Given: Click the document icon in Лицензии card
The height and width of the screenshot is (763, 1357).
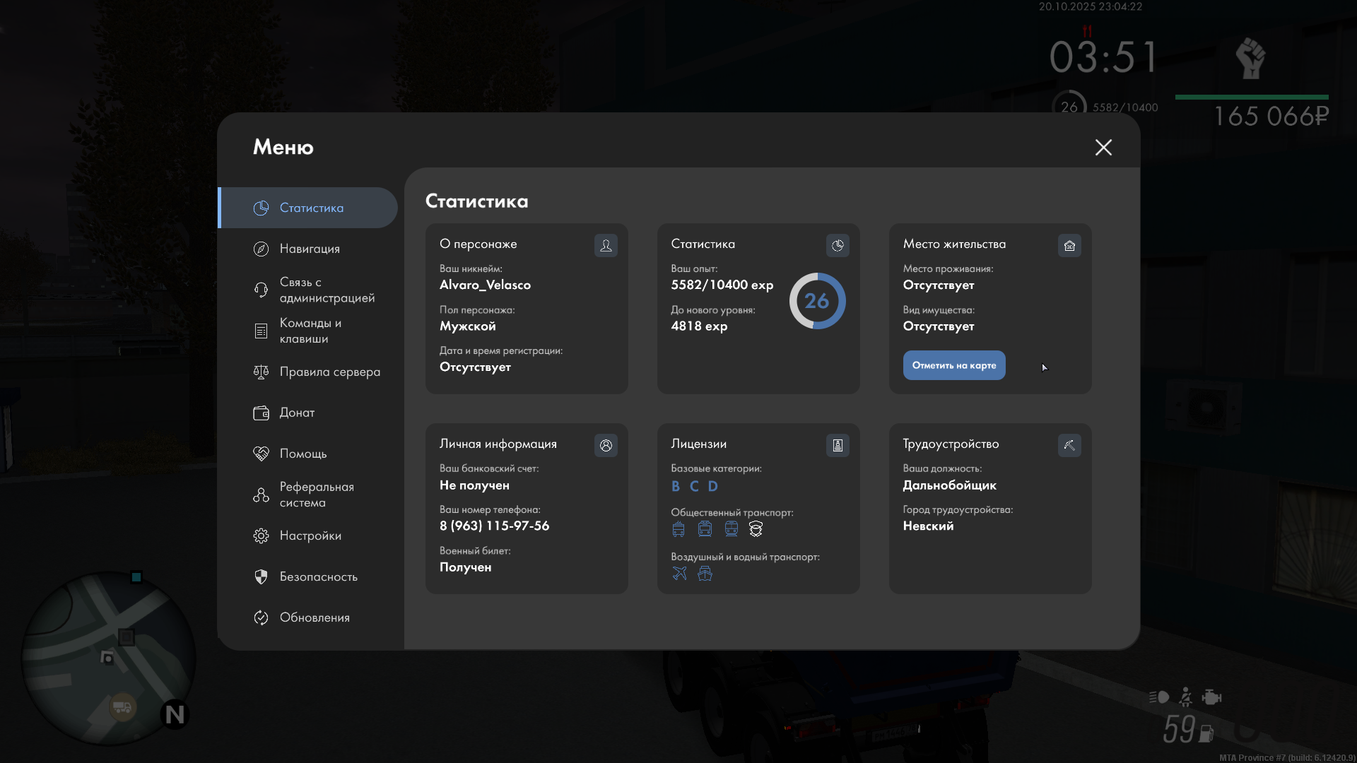Looking at the screenshot, I should pyautogui.click(x=838, y=445).
